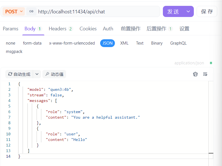Select the msgpack body type
This screenshot has width=222, height=166.
tap(14, 52)
